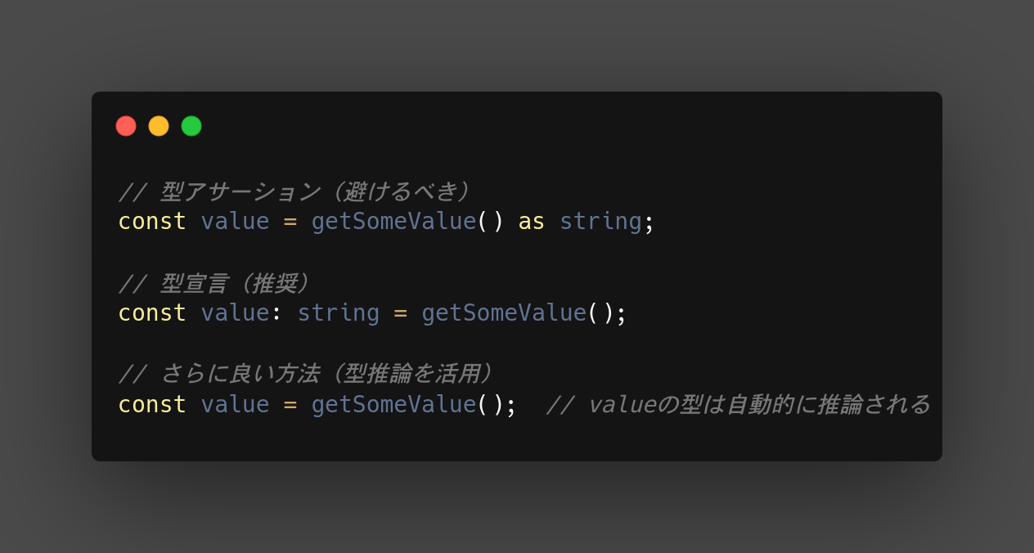Viewport: 1034px width, 553px height.
Task: Click 'value' variable in the first code line
Action: (236, 222)
